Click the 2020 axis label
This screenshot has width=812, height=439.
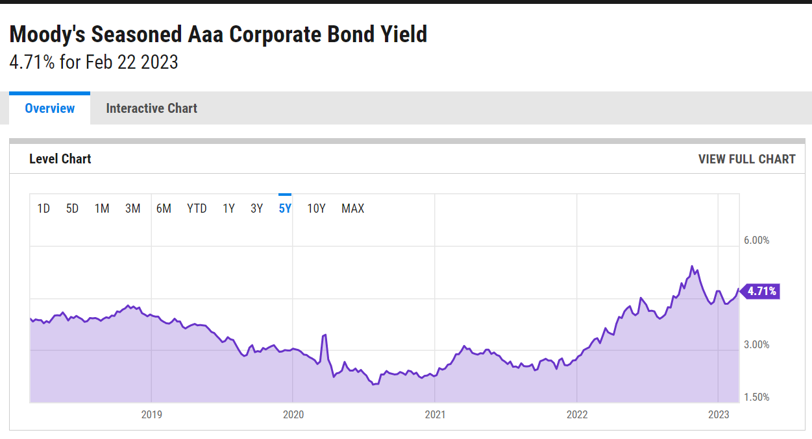pyautogui.click(x=293, y=414)
